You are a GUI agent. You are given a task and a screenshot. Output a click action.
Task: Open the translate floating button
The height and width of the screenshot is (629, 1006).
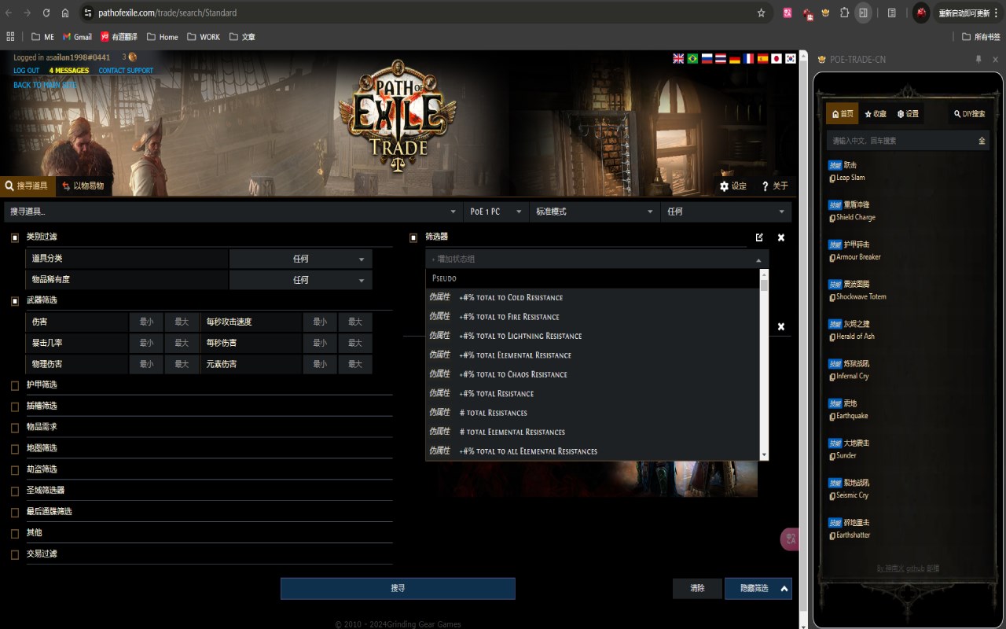pos(790,539)
